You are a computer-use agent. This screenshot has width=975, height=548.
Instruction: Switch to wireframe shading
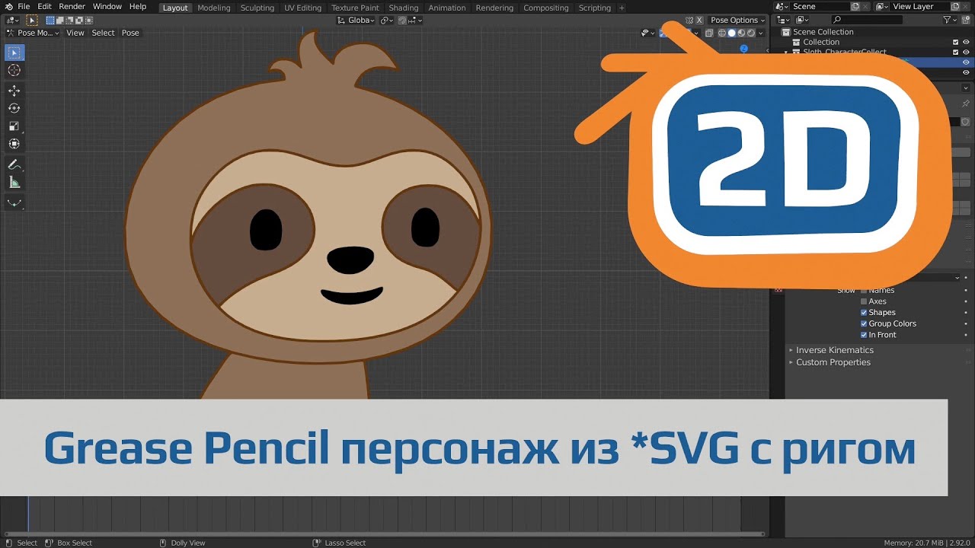(x=722, y=33)
